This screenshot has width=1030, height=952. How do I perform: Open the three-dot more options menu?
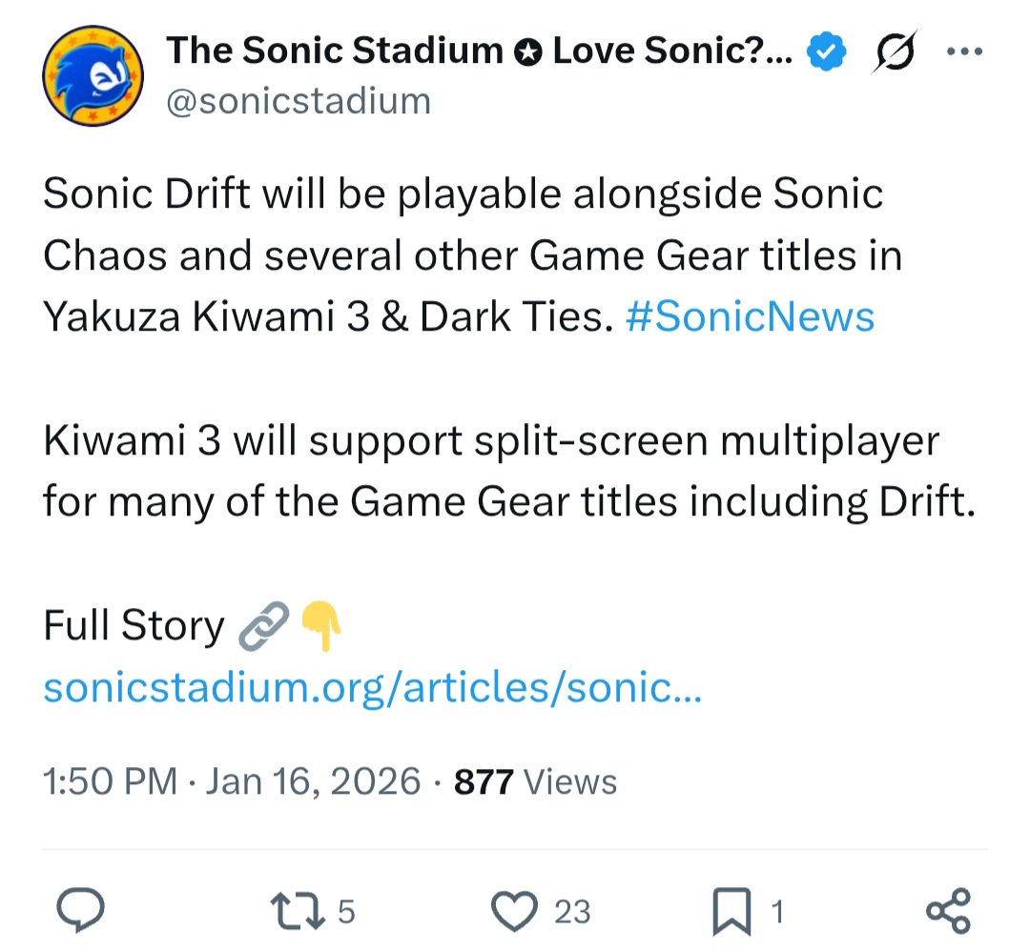963,51
